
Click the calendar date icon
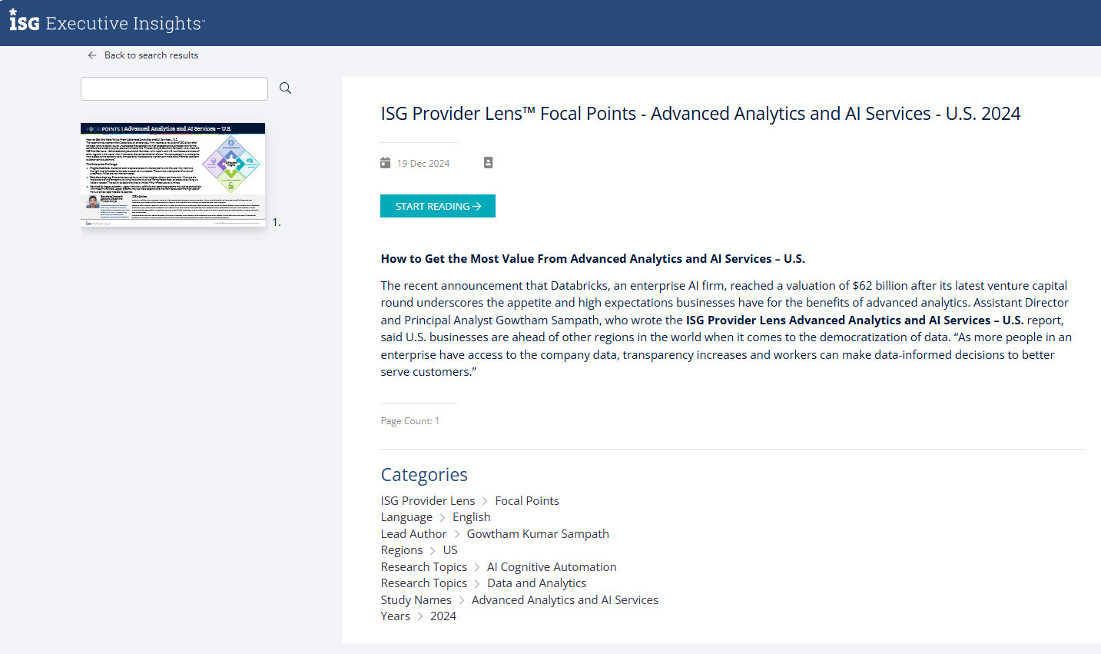point(386,163)
